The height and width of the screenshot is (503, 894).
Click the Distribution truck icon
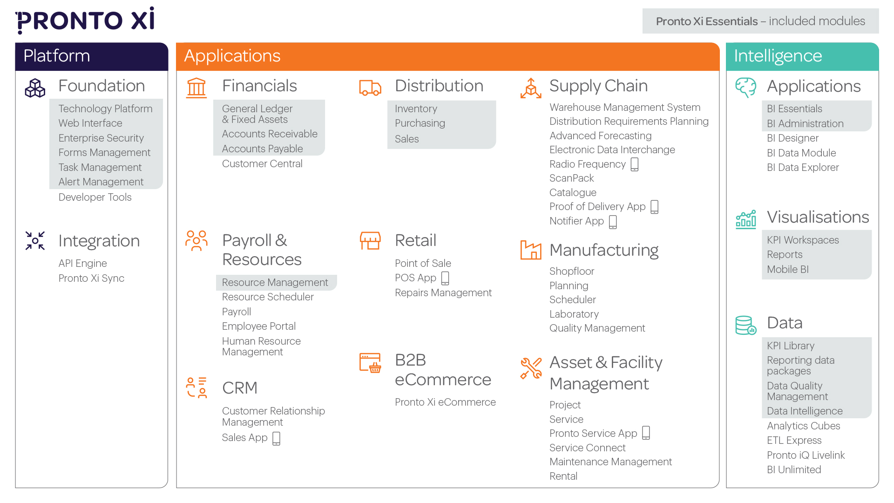tap(370, 88)
